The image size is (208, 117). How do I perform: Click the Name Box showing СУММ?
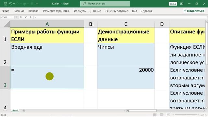point(6,17)
